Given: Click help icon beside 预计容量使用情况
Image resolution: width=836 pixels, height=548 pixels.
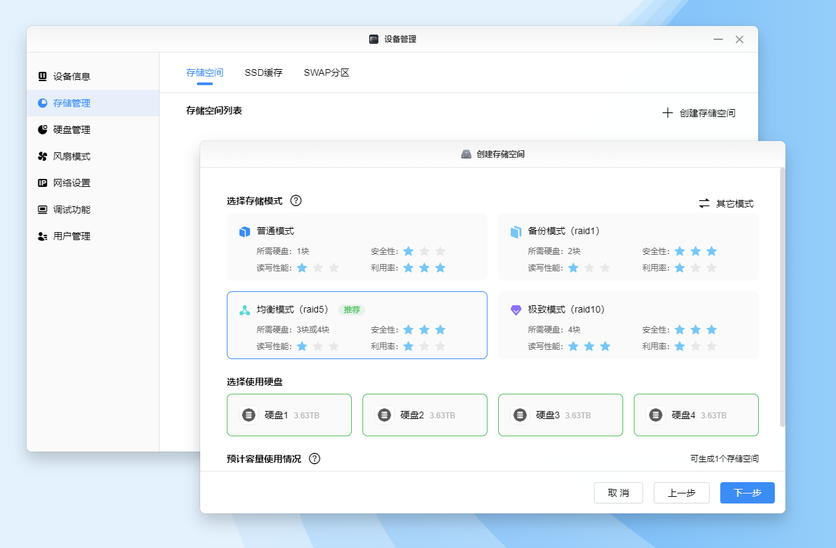Looking at the screenshot, I should [x=315, y=459].
